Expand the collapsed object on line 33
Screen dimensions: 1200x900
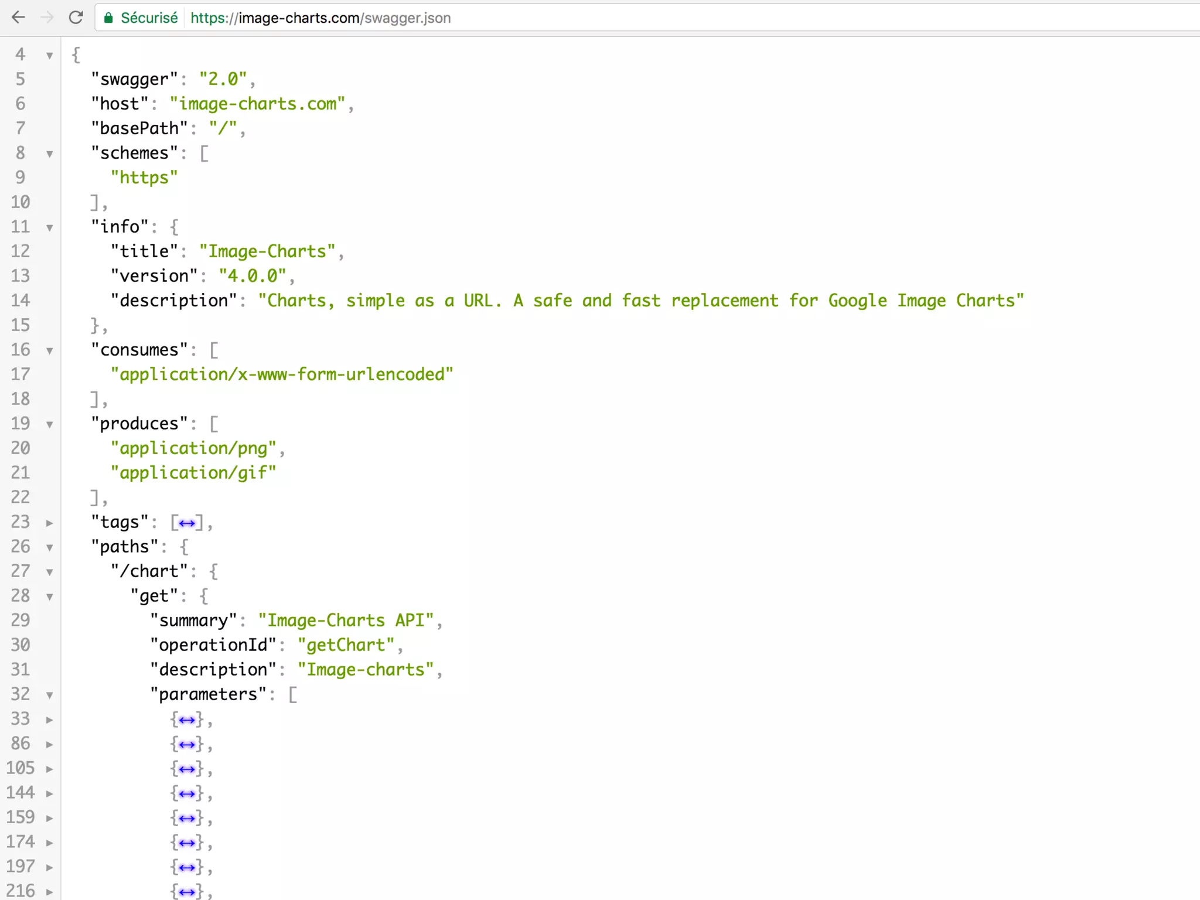click(187, 720)
